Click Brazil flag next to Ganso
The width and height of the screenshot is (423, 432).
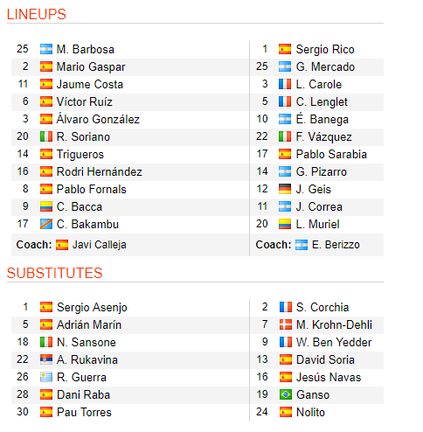pos(286,394)
